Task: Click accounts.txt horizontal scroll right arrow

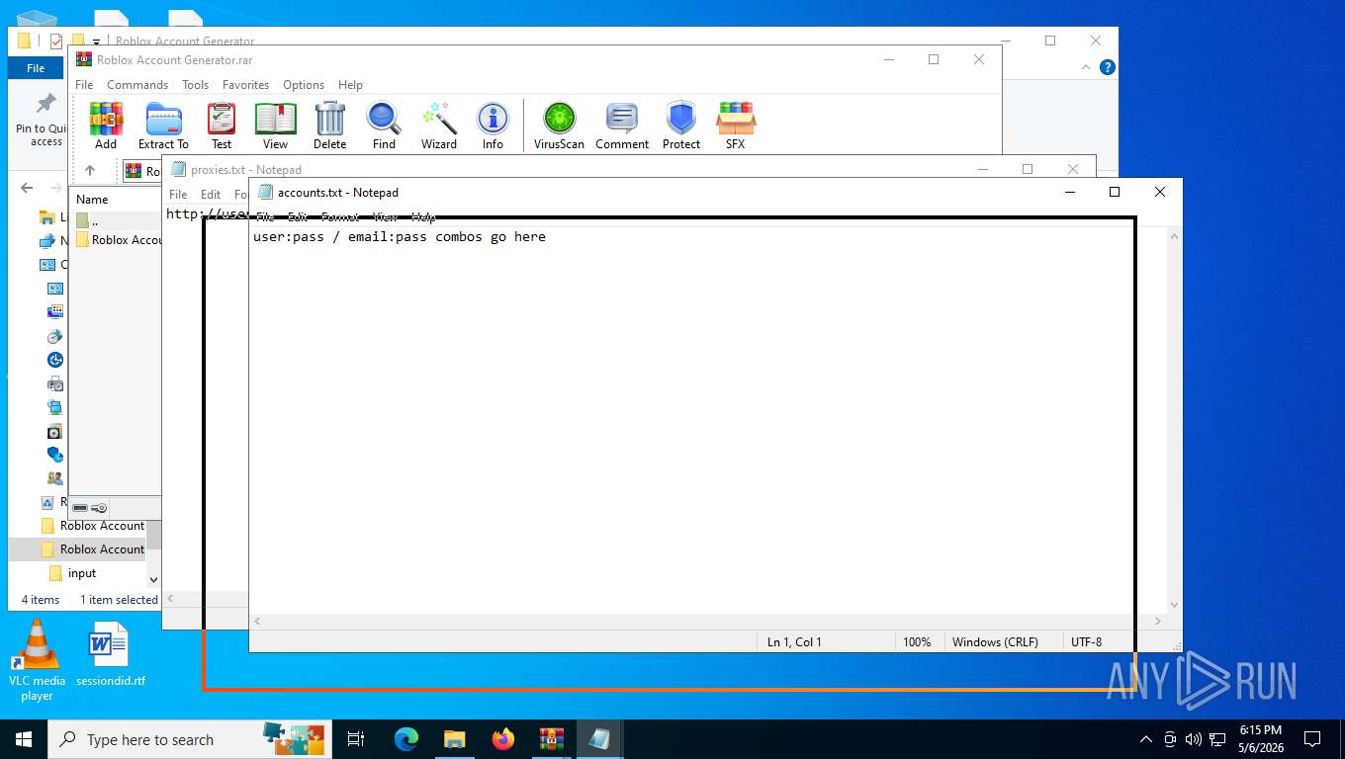Action: tap(1158, 622)
